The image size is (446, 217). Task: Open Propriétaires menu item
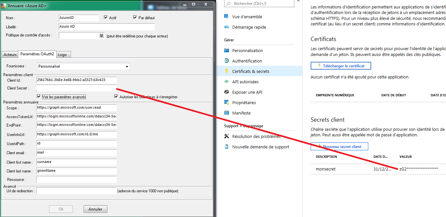tap(244, 102)
